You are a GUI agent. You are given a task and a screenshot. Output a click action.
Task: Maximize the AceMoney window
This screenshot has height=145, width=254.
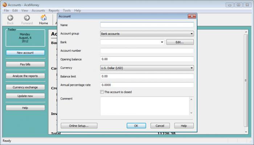tap(238, 5)
